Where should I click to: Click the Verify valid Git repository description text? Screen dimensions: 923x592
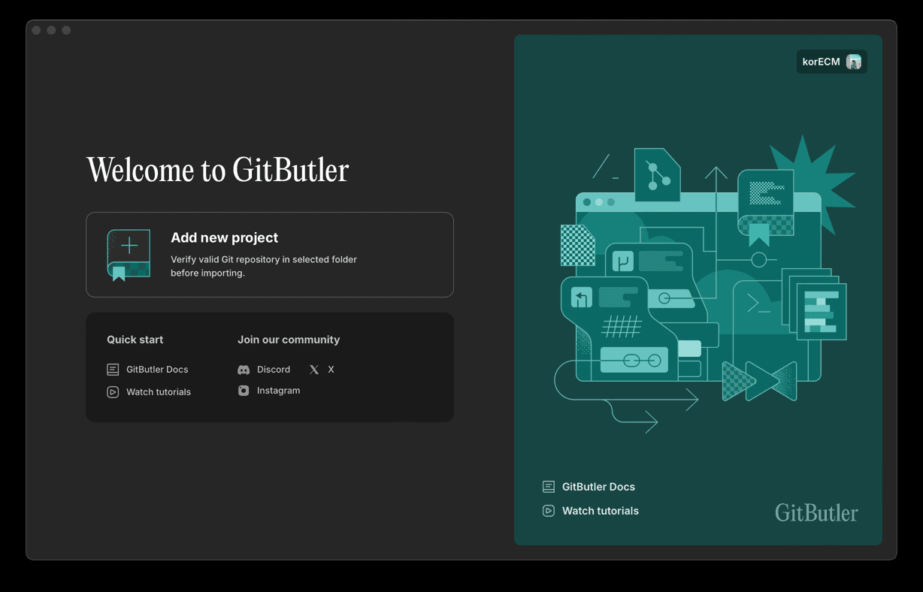264,266
